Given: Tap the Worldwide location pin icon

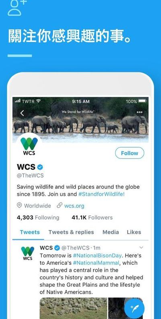Looking at the screenshot, I should [x=19, y=205].
